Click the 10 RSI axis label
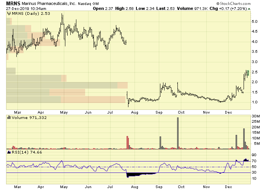Screen dimensions: 266x190 254,179
